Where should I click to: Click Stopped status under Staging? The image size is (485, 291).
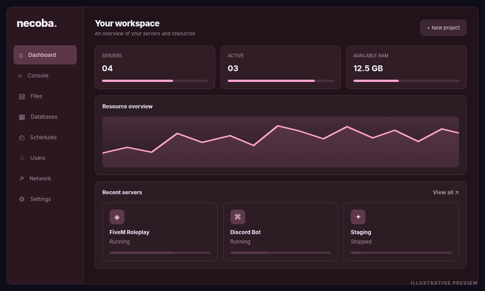coord(361,242)
